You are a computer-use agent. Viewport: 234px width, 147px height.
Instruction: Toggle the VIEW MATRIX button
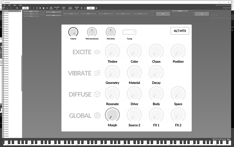(25, 8)
